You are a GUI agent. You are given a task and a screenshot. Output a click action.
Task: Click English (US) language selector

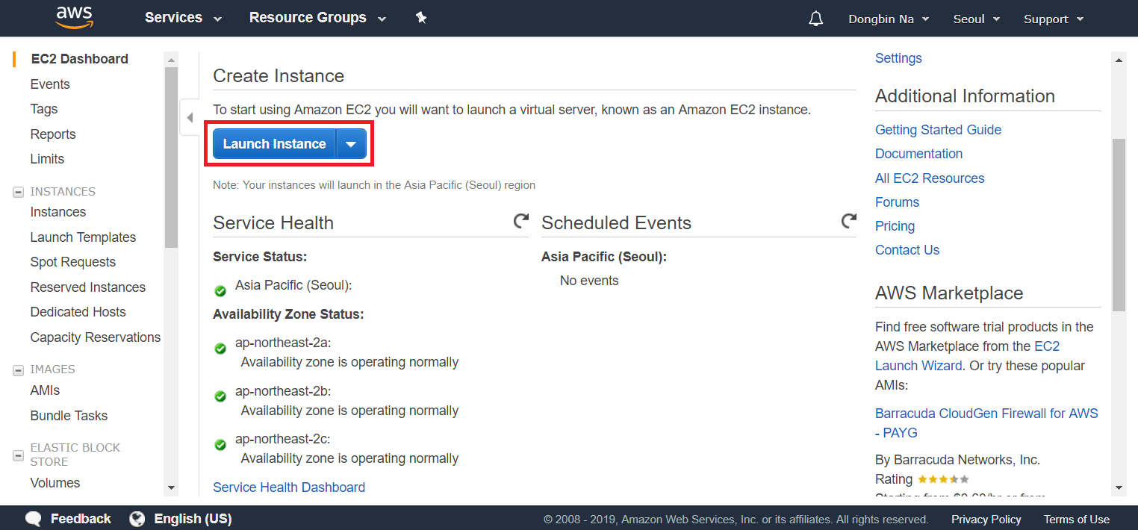(x=193, y=519)
